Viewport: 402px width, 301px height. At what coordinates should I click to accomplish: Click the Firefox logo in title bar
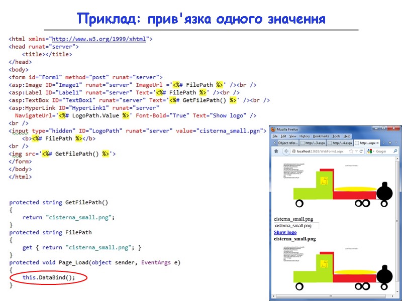pos(273,129)
